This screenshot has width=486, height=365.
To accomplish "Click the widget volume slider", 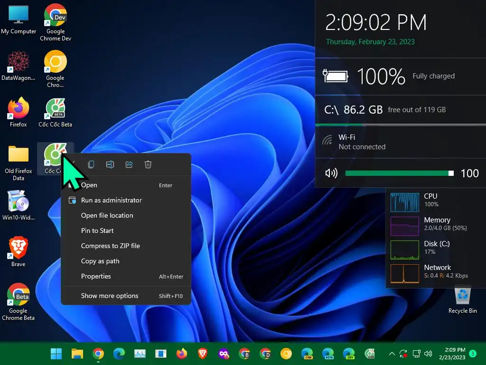I will [400, 173].
